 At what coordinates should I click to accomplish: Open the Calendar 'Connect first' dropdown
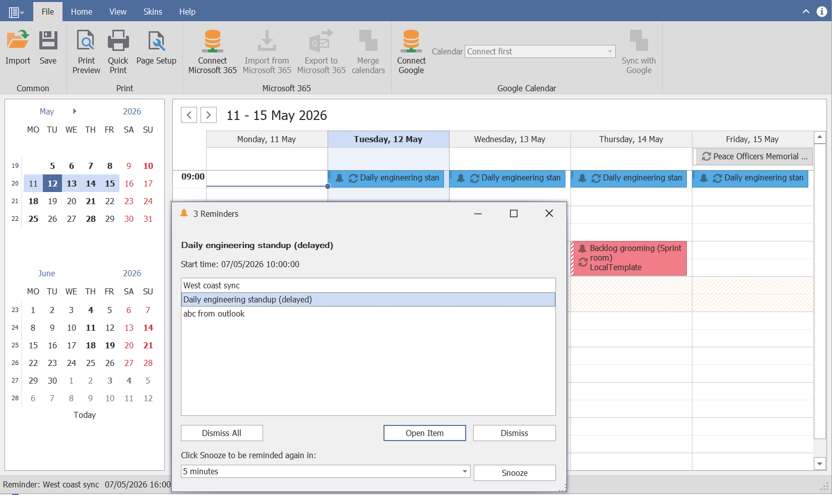540,51
